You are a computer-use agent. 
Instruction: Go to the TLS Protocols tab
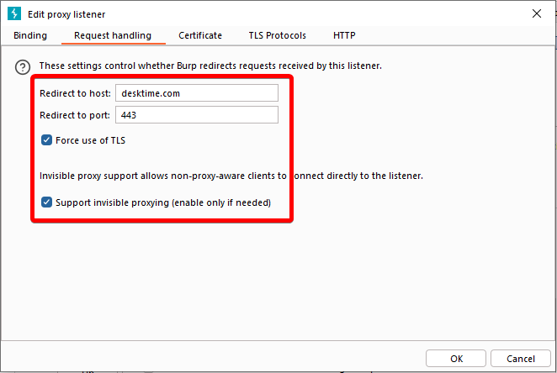click(277, 35)
